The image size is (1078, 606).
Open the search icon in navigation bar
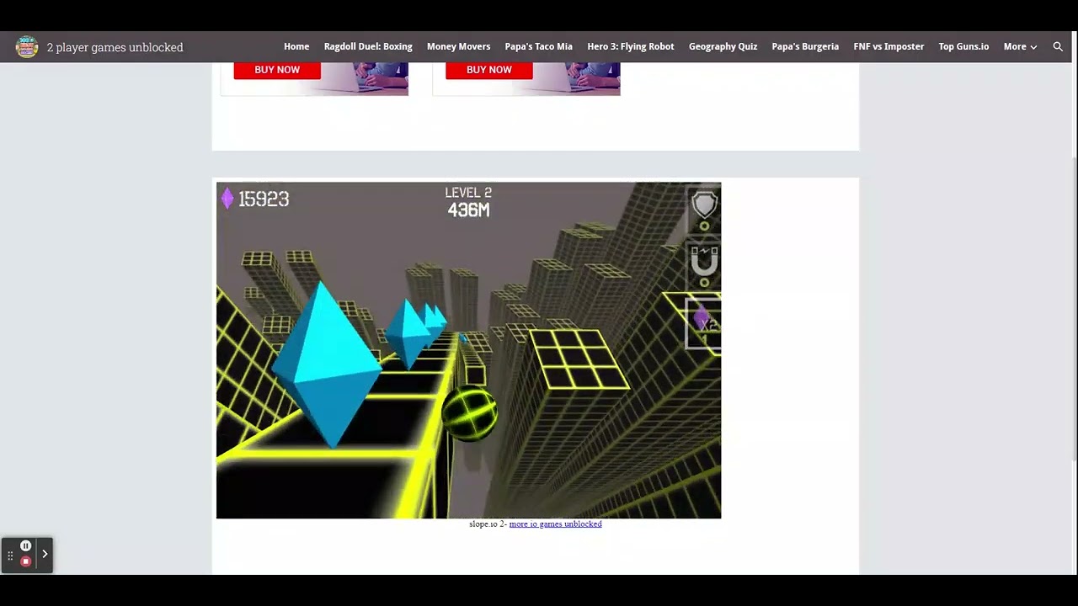click(1058, 47)
